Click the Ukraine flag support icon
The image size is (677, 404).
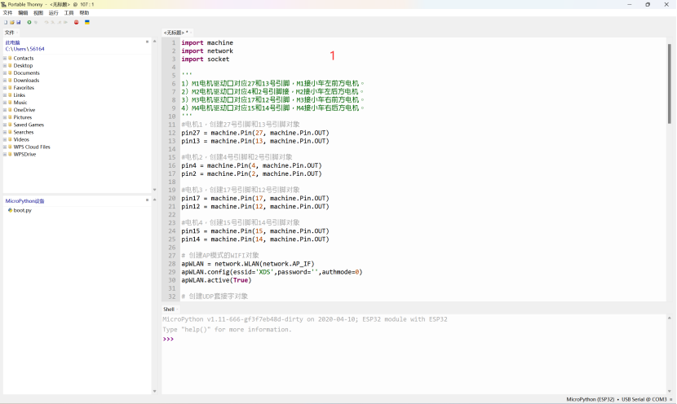87,23
